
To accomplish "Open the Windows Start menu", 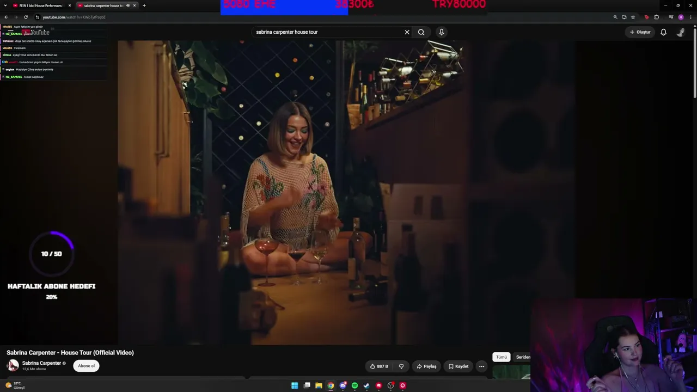I will point(295,385).
